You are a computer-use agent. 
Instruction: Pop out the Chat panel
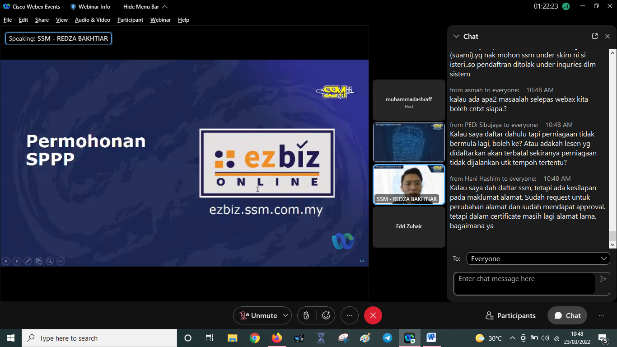point(595,36)
